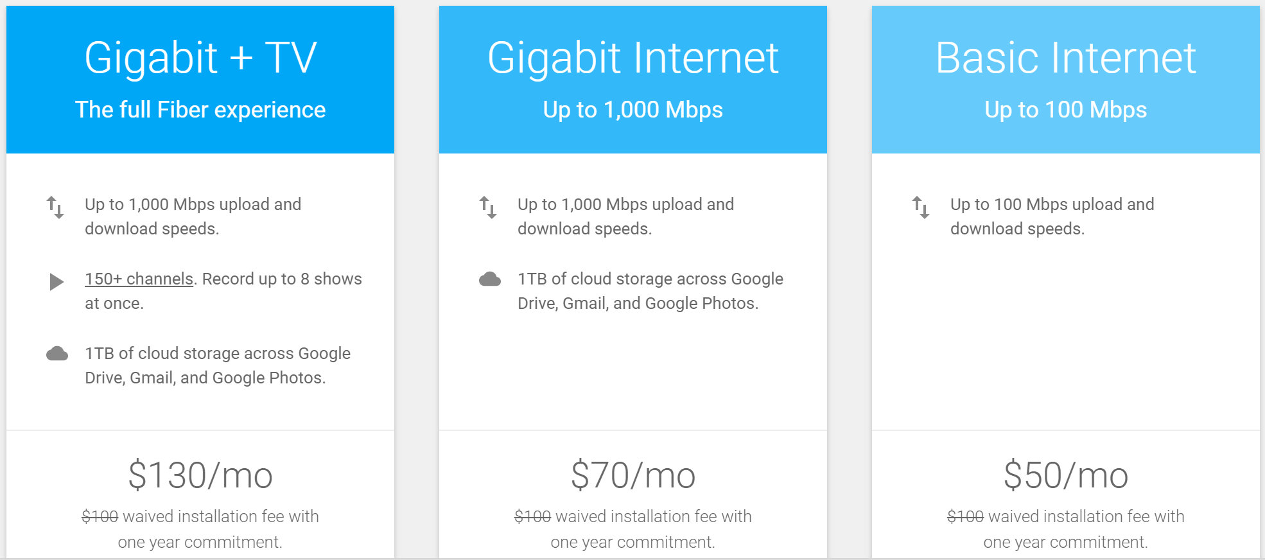Screen dimensions: 1265x560
Task: Click "Up to 100 Mbps" header subtitle
Action: pos(1065,110)
